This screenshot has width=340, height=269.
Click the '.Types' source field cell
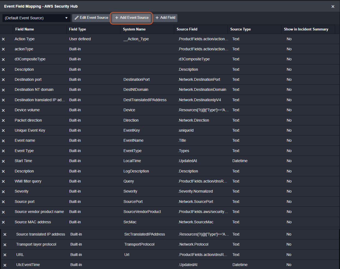pos(184,151)
